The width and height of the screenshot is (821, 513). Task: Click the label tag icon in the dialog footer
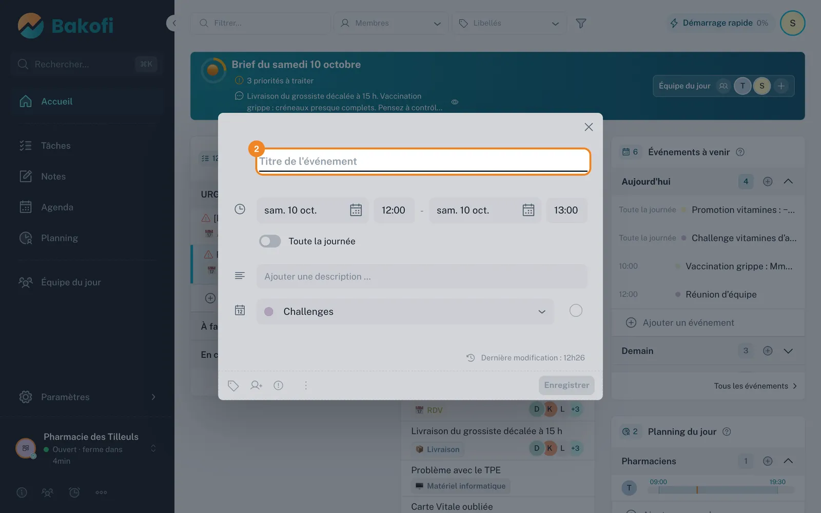[x=233, y=385]
